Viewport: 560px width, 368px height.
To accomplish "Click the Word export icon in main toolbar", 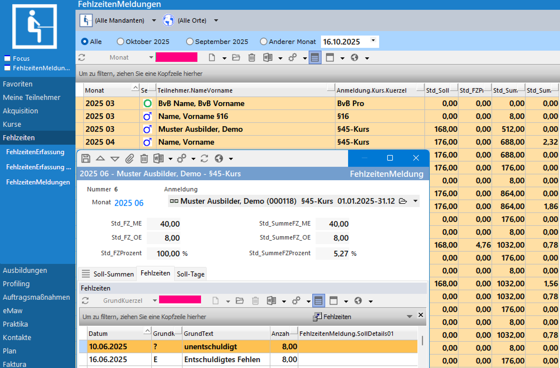I will (268, 58).
